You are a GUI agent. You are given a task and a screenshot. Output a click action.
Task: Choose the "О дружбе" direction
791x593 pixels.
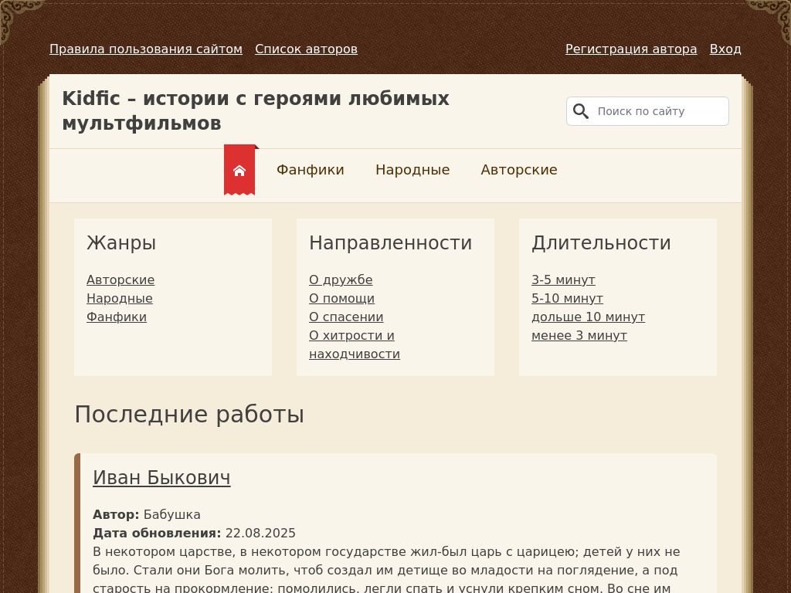(341, 280)
